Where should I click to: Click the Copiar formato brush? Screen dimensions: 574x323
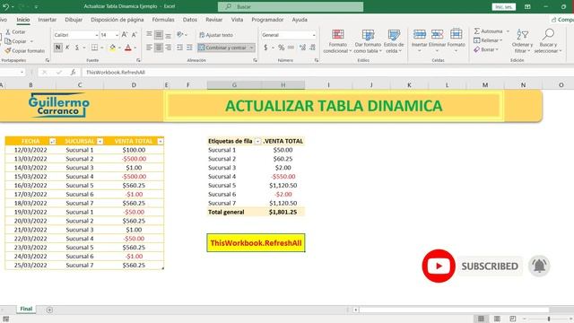[24, 51]
